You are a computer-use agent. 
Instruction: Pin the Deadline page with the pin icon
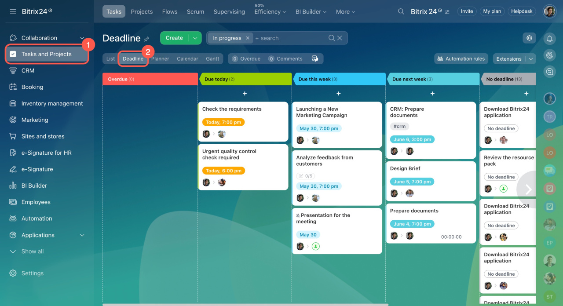[146, 39]
